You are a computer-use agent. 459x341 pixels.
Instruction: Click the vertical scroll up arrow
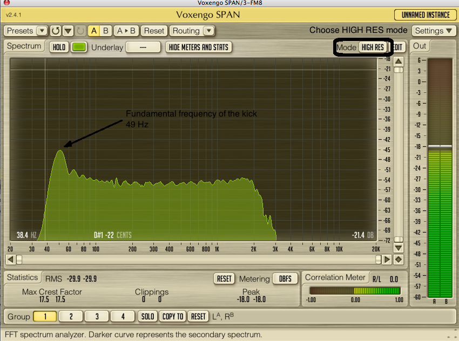[x=399, y=62]
